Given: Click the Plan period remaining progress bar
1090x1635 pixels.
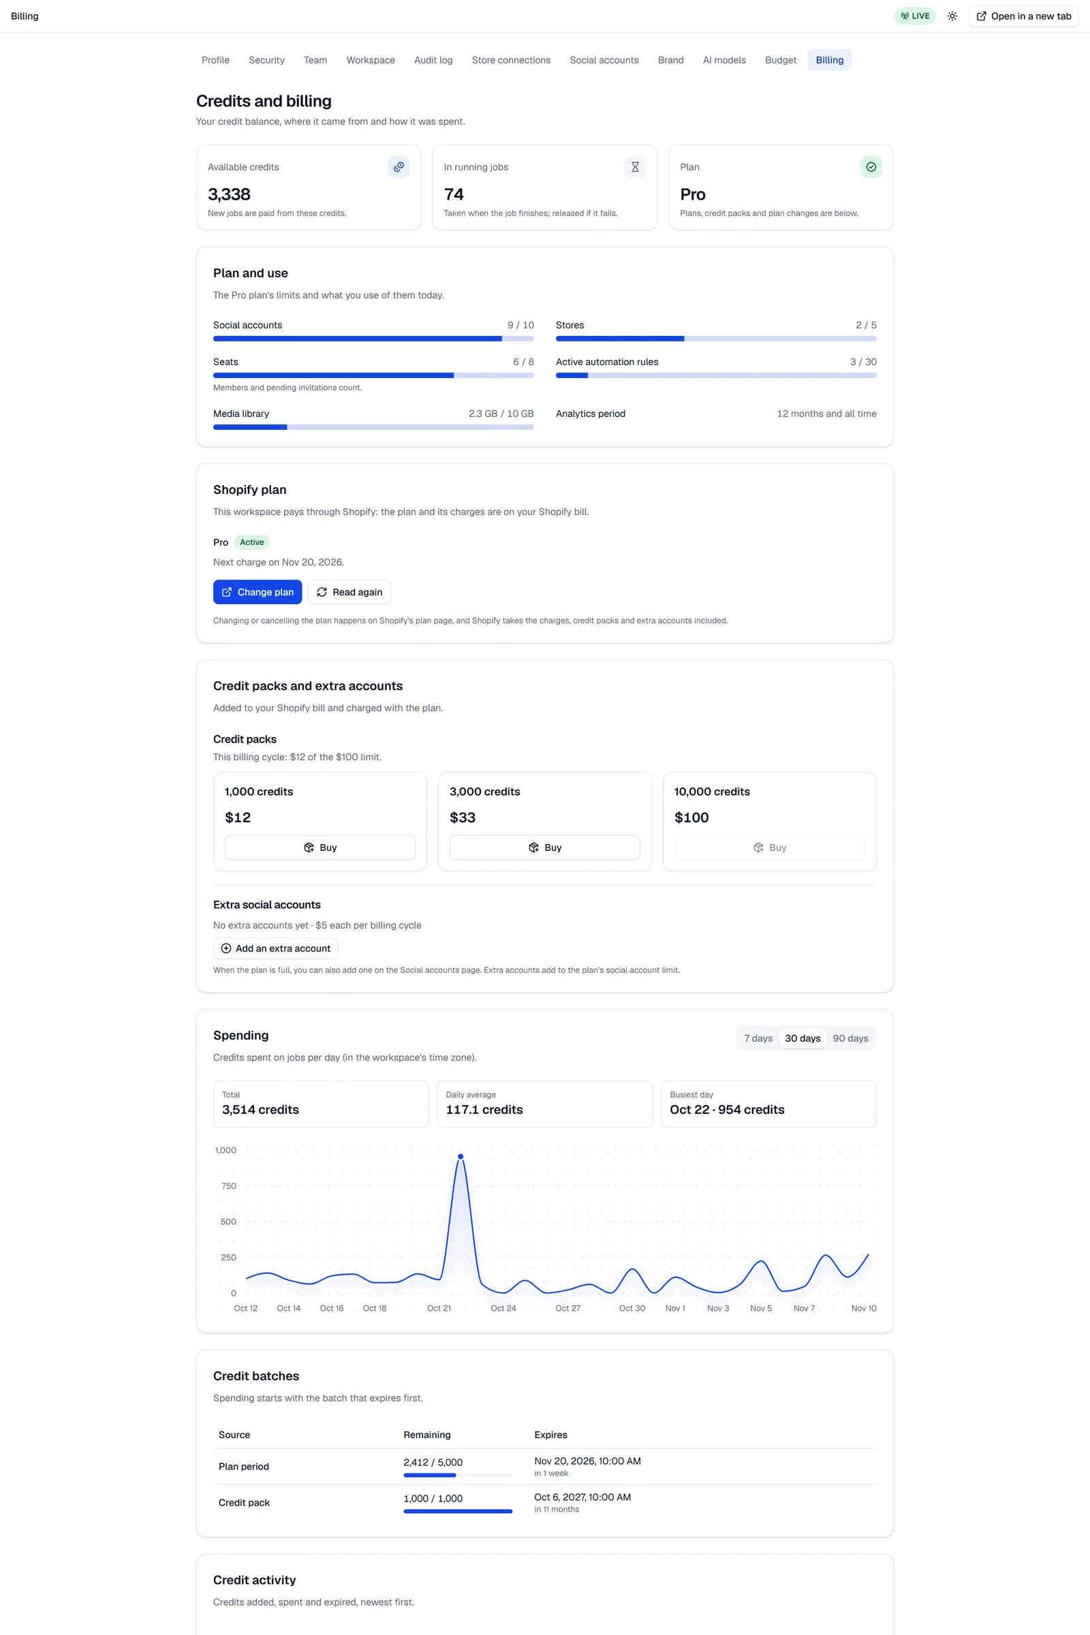Looking at the screenshot, I should click(x=457, y=1474).
